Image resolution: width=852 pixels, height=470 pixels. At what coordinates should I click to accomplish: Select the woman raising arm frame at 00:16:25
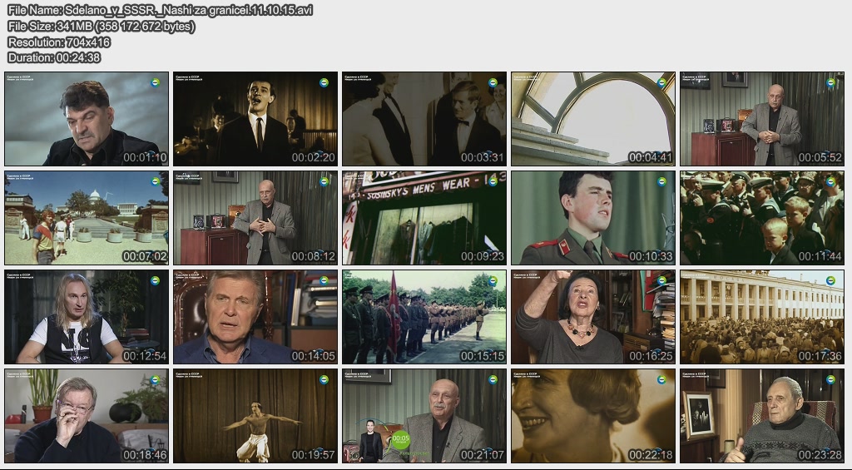[593, 317]
